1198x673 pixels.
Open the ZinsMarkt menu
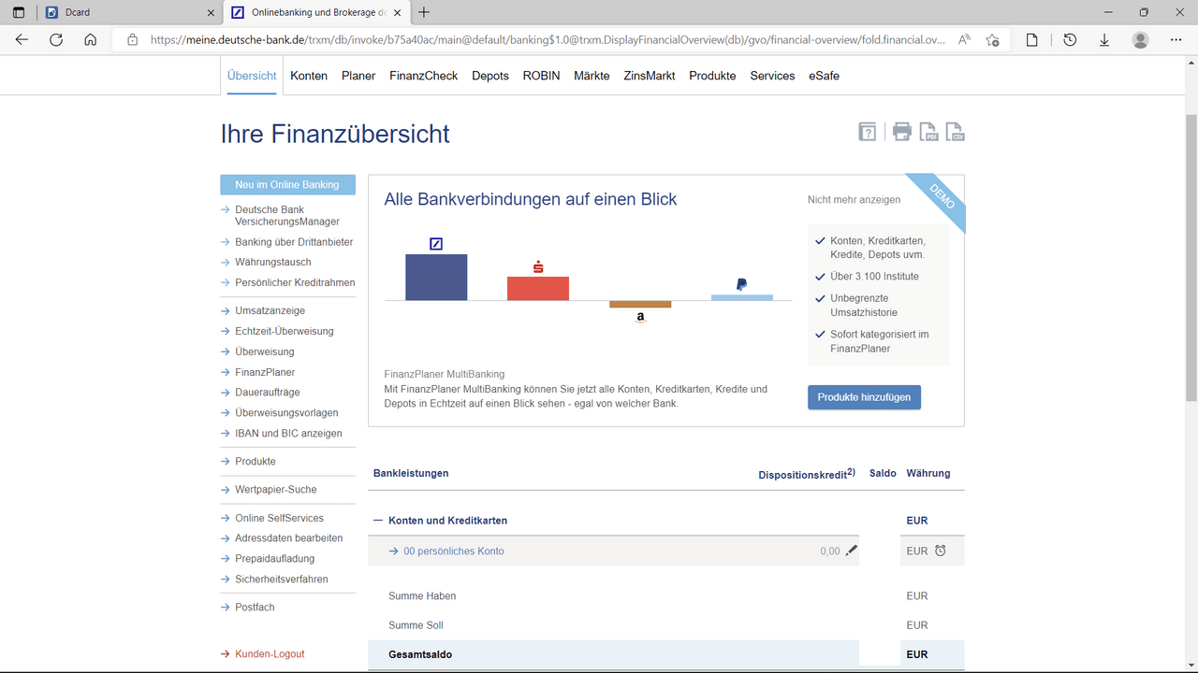[650, 76]
